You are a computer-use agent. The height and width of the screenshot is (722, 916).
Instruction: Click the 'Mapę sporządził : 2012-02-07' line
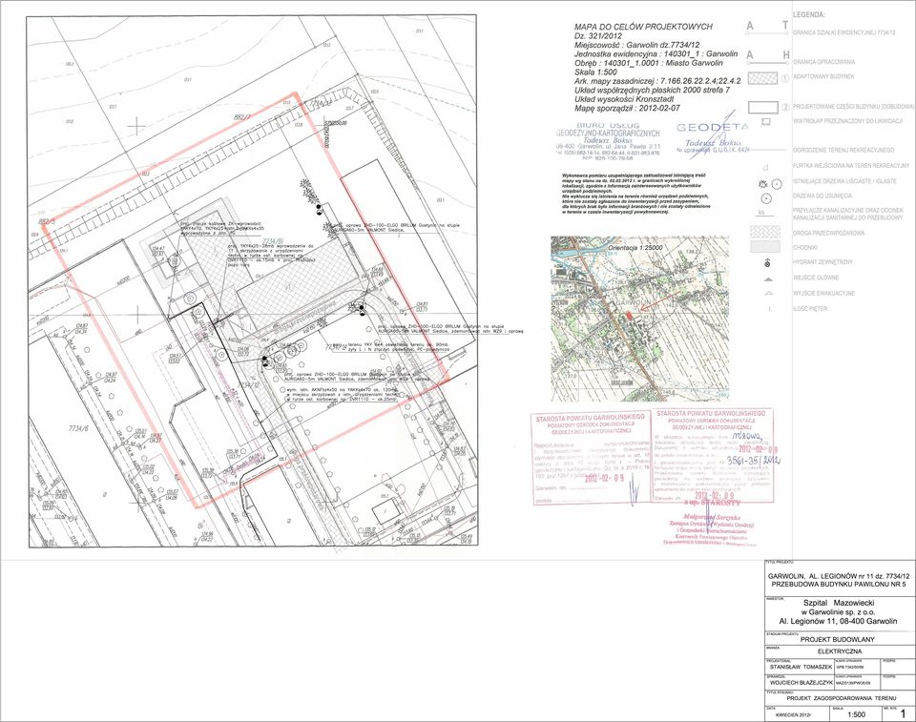pos(628,109)
